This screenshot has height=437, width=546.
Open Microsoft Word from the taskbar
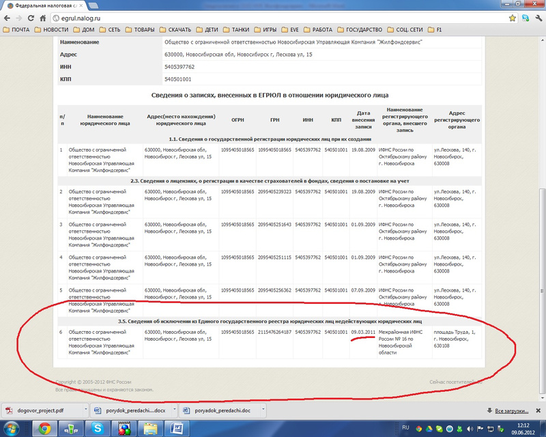click(x=177, y=429)
